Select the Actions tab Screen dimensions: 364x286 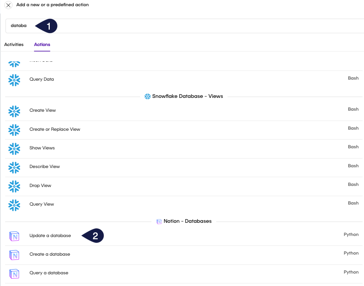(42, 44)
